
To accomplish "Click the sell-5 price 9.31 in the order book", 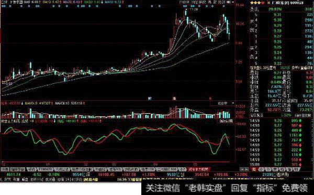I will click(277, 15).
